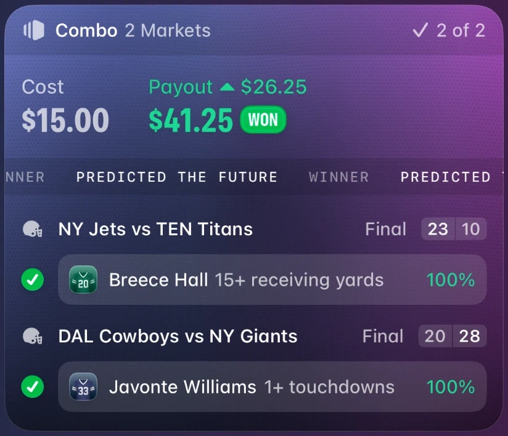Tap the green WON badge
This screenshot has height=436, width=508.
tap(263, 119)
